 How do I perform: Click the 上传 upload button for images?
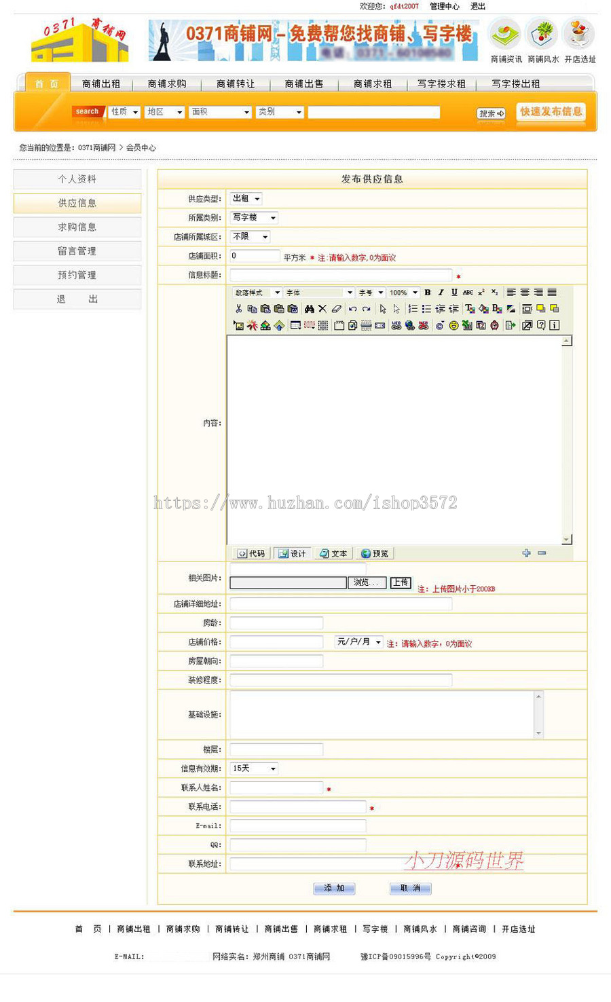click(x=400, y=582)
